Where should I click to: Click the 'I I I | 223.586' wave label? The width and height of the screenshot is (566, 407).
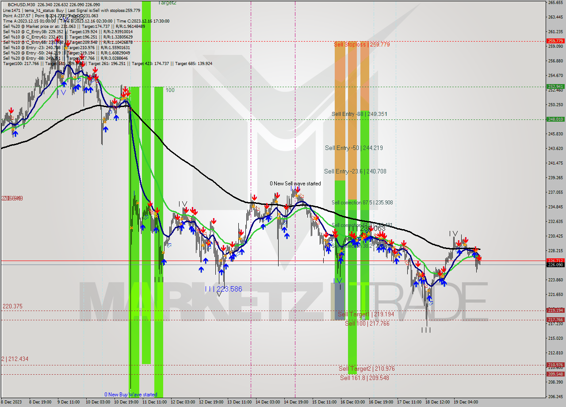pos(224,289)
